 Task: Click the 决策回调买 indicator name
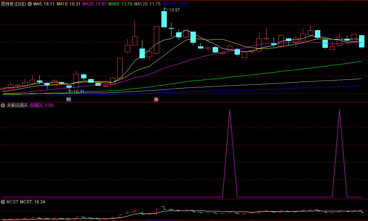click(x=17, y=105)
